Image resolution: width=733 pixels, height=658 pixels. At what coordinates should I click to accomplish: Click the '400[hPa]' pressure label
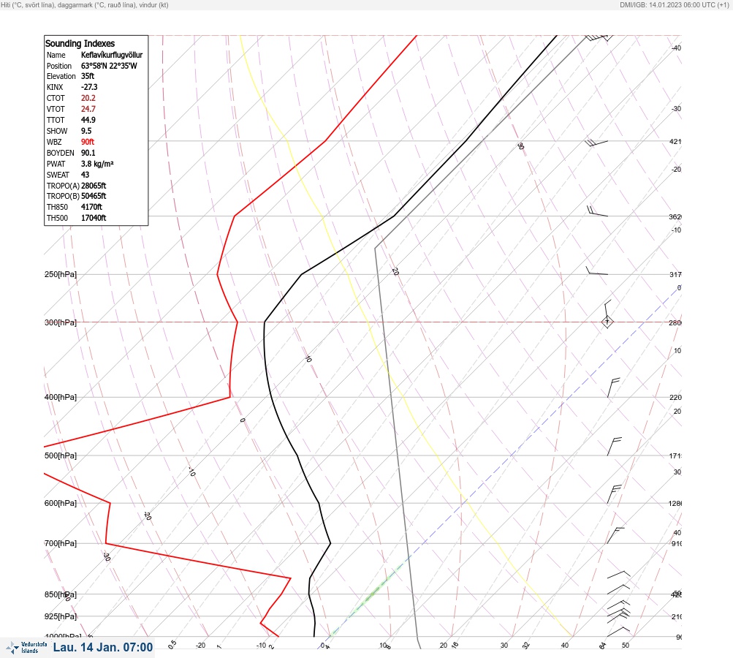click(x=61, y=397)
